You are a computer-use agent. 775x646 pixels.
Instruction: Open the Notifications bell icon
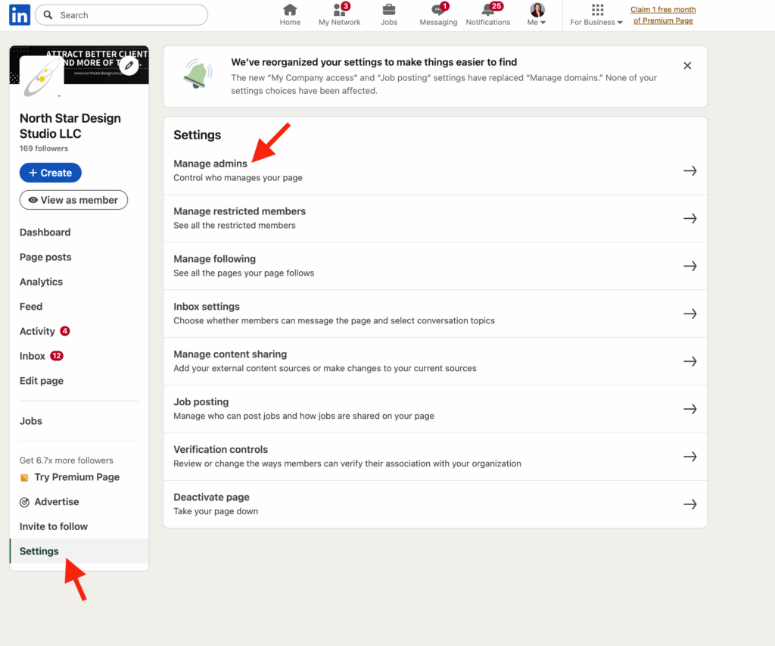[488, 9]
